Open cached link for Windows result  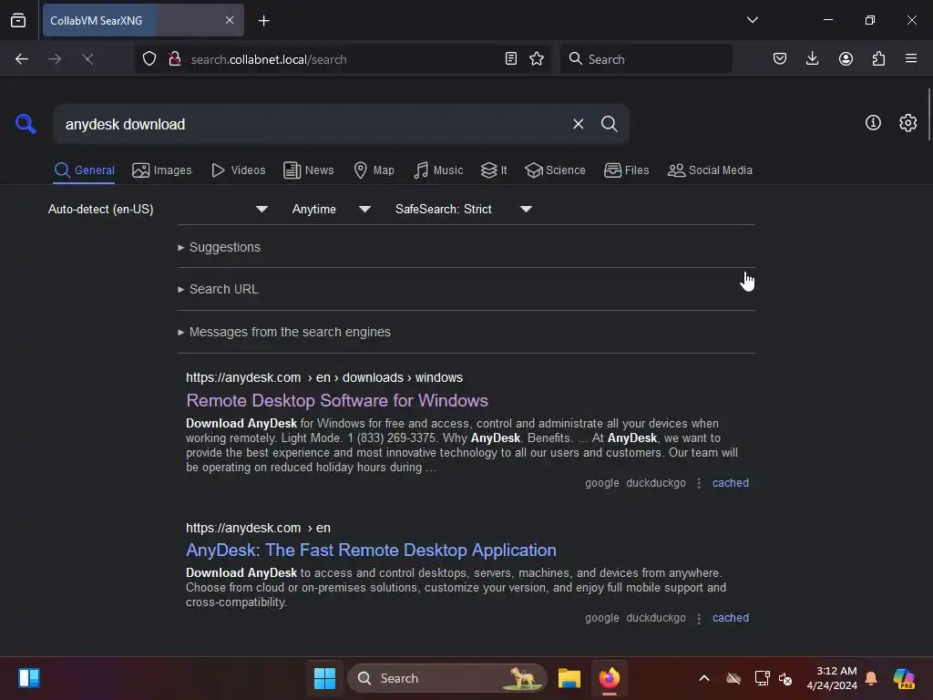(x=730, y=483)
